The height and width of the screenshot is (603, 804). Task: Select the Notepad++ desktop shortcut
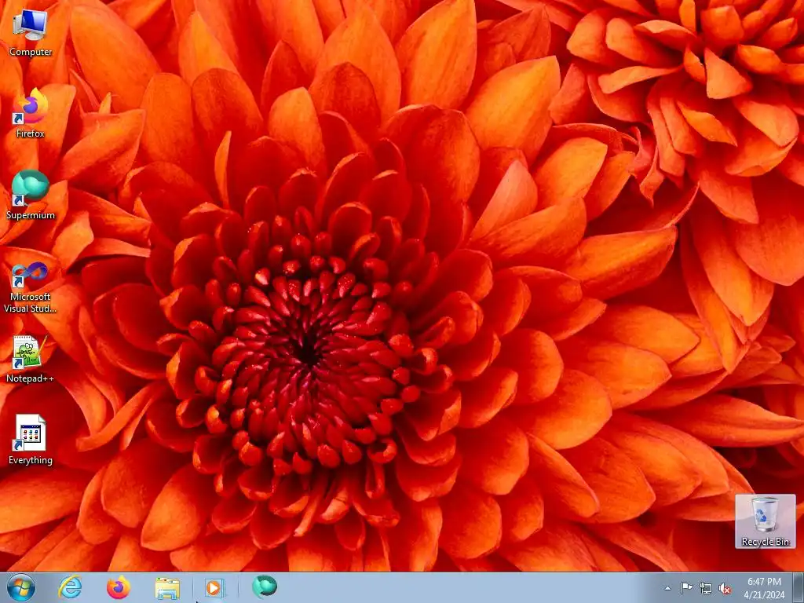click(x=31, y=359)
